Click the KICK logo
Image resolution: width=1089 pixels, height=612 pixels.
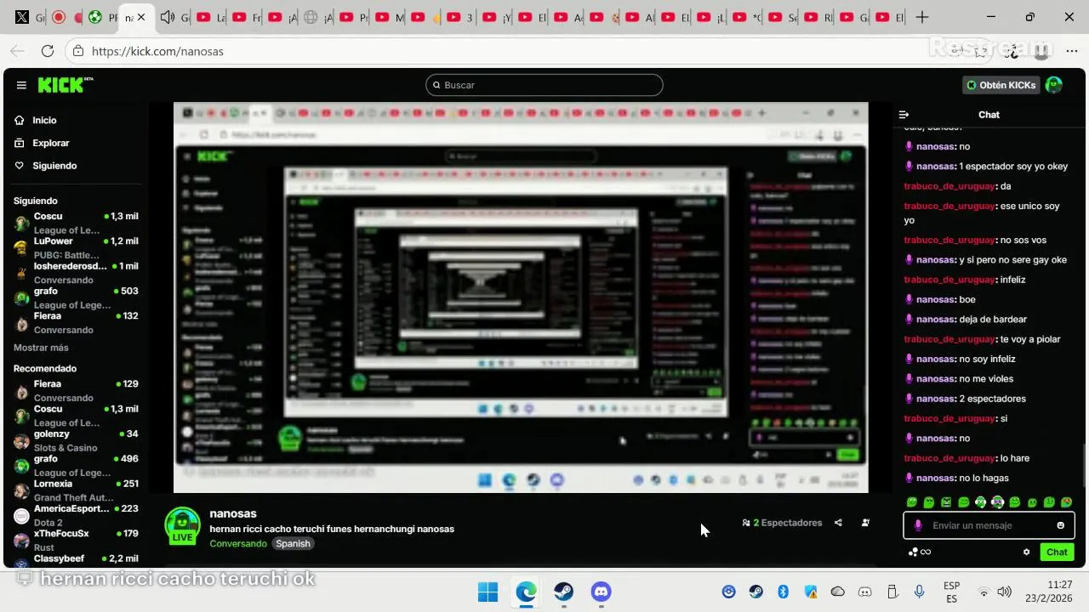65,85
